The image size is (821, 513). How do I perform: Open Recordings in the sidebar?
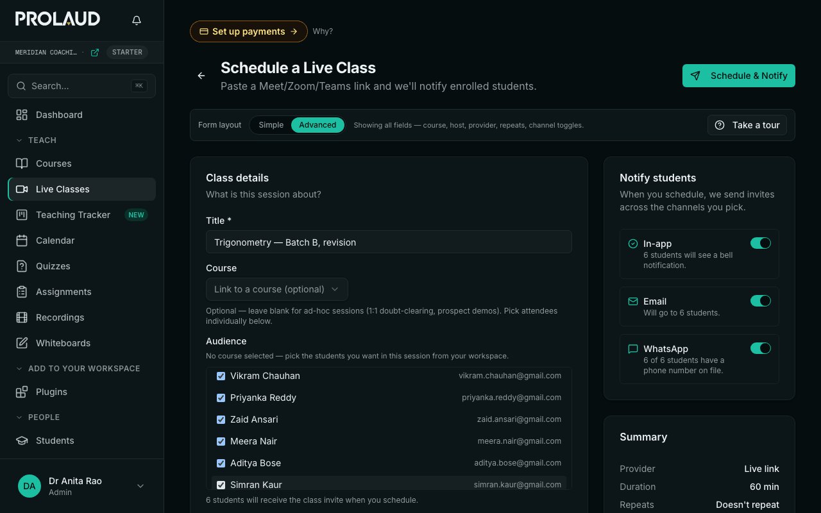click(82, 317)
